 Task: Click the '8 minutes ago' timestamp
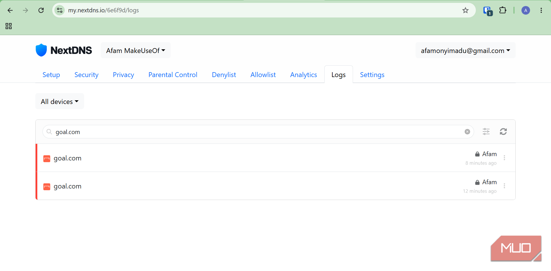pos(481,163)
